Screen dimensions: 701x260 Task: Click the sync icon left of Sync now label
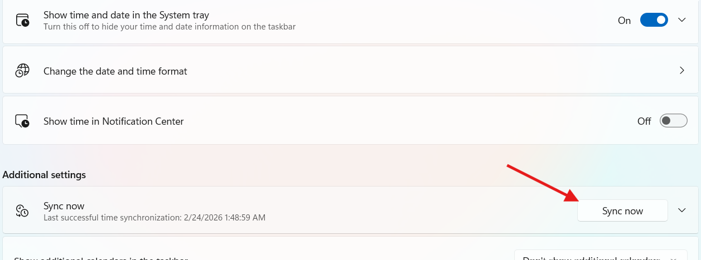point(22,210)
